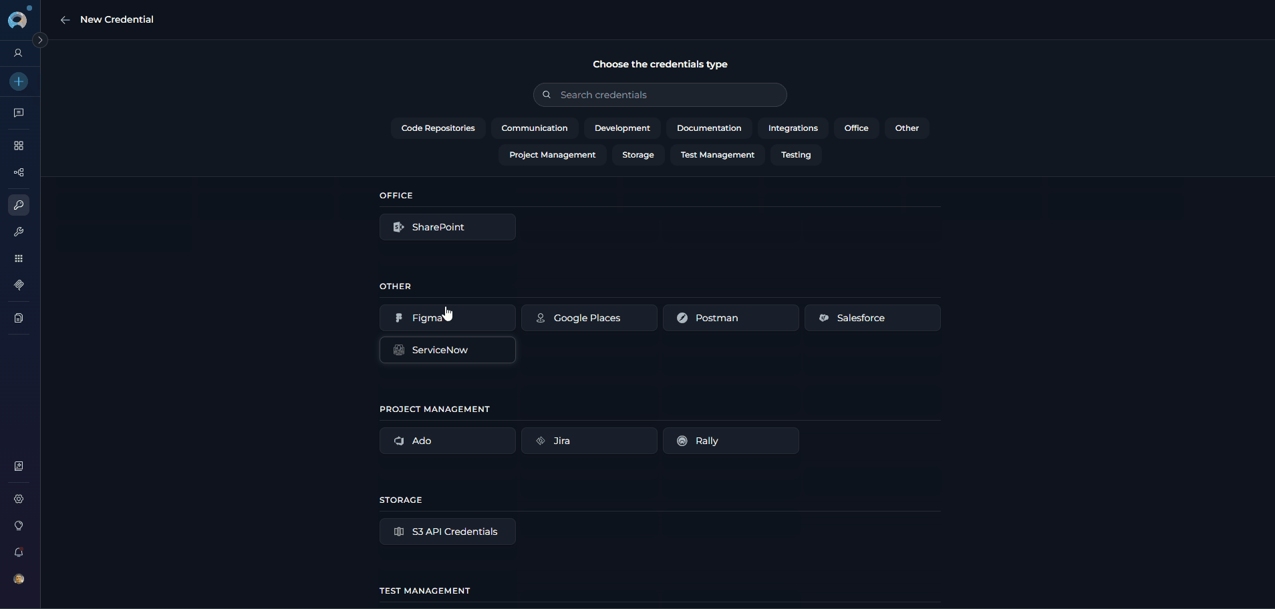Click the blue plus create button
This screenshot has width=1275, height=609.
19,81
